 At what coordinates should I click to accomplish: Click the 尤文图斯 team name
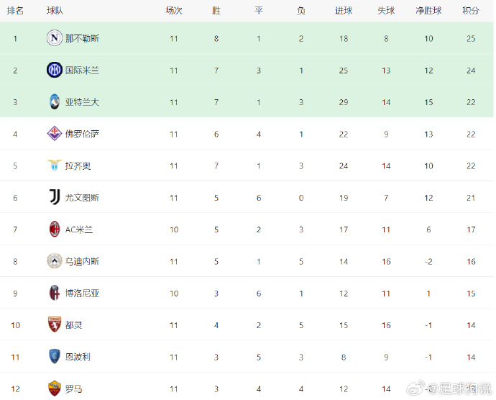coord(82,198)
